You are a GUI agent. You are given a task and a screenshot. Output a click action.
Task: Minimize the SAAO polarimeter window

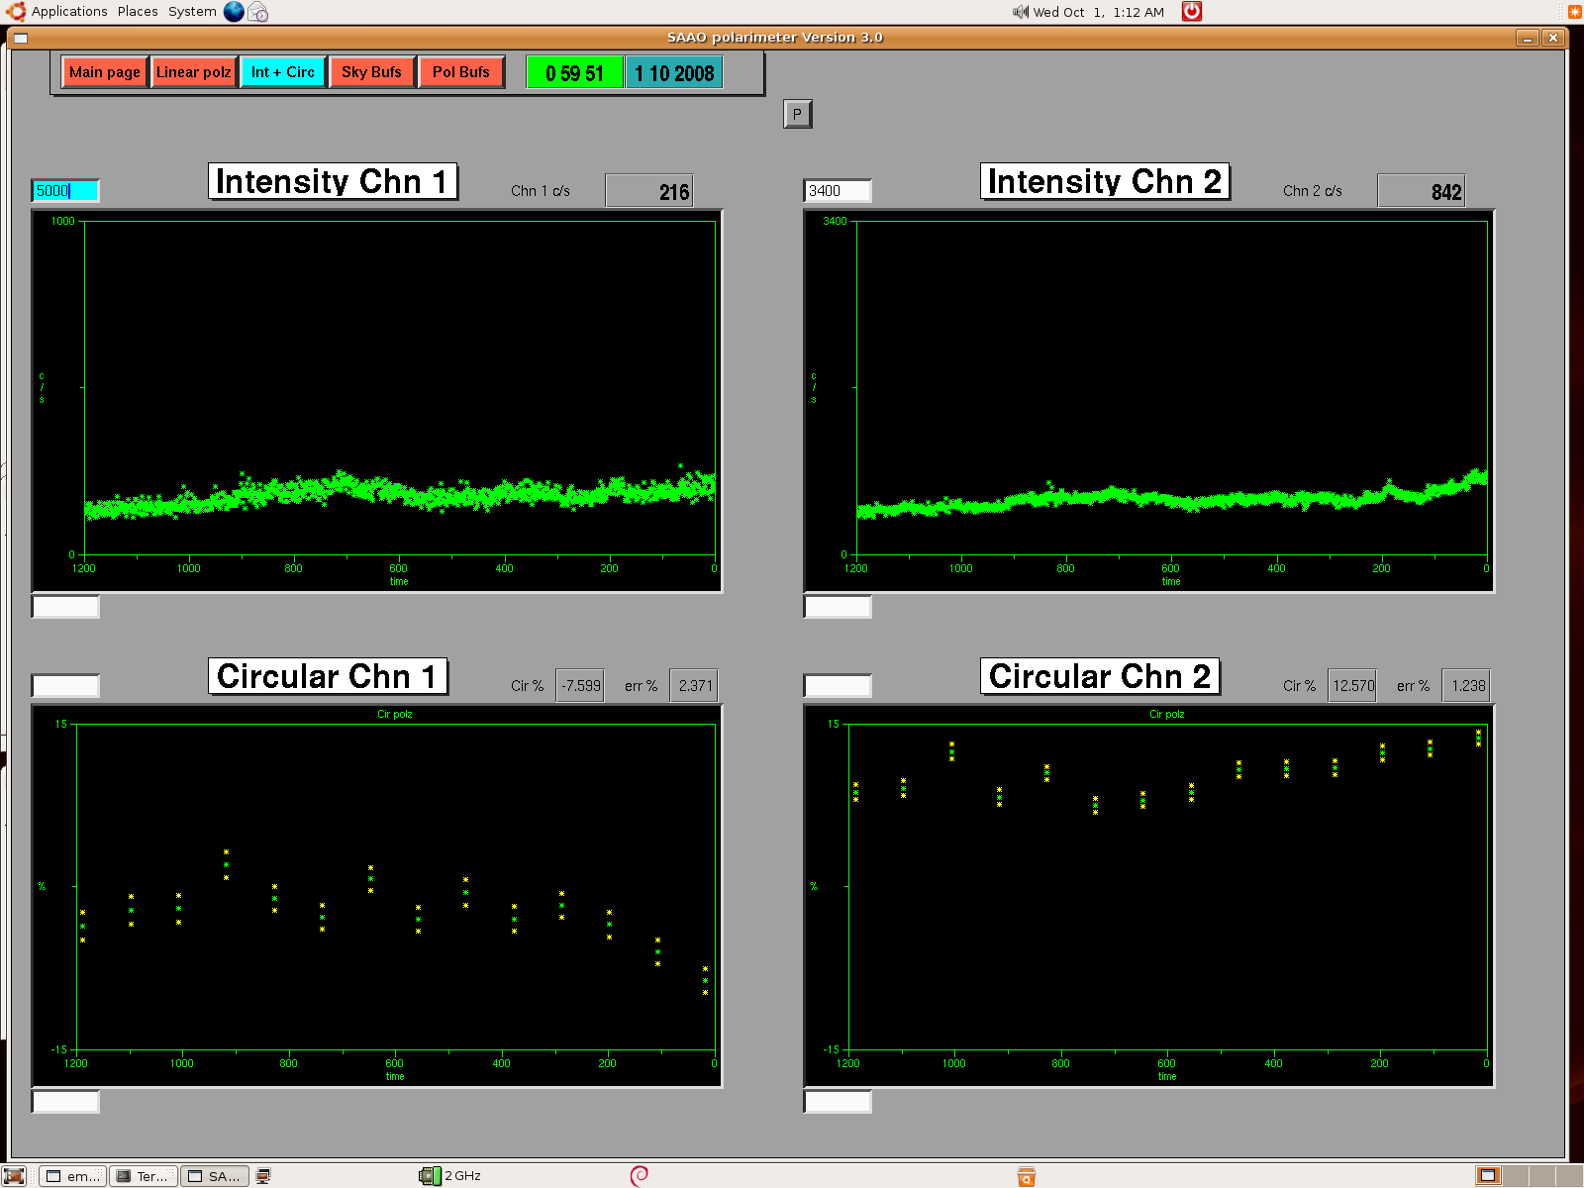tap(1528, 38)
